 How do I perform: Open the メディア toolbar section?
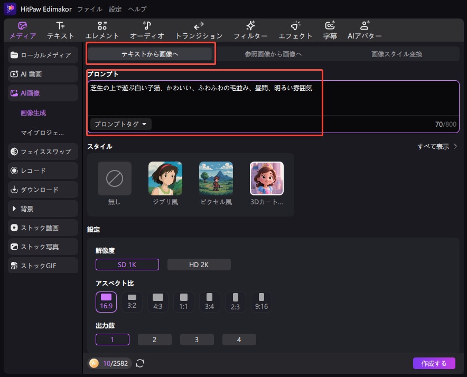pyautogui.click(x=23, y=31)
